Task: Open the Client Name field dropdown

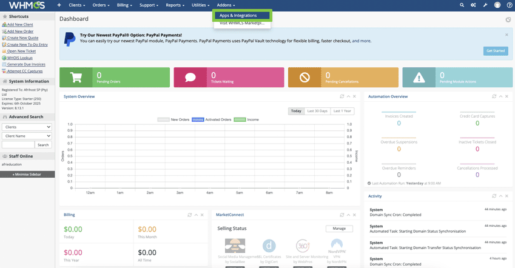Action: [27, 136]
